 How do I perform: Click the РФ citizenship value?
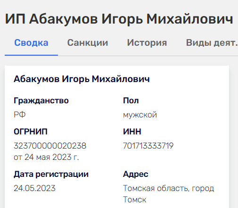point(20,115)
